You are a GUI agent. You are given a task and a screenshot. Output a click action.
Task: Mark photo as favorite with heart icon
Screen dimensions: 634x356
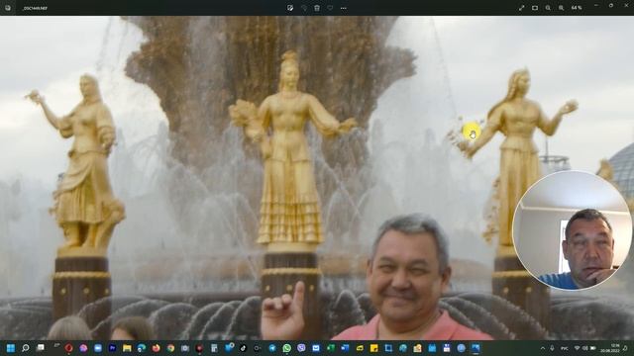330,8
